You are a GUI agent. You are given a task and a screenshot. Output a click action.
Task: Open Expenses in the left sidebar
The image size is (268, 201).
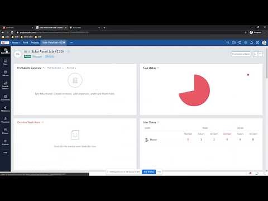[5, 142]
